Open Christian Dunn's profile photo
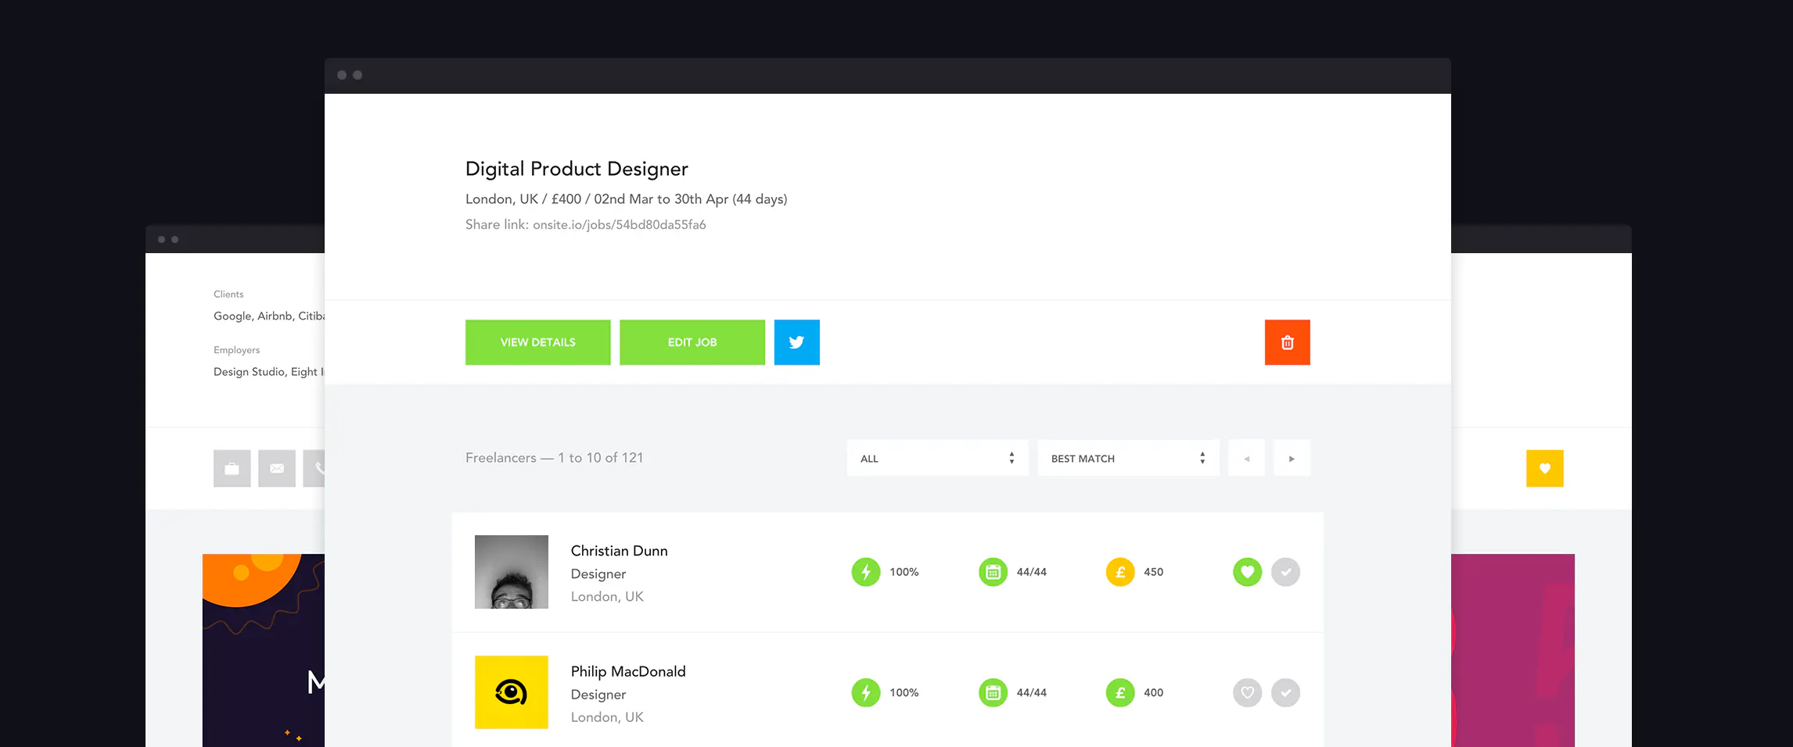This screenshot has width=1793, height=747. point(512,572)
